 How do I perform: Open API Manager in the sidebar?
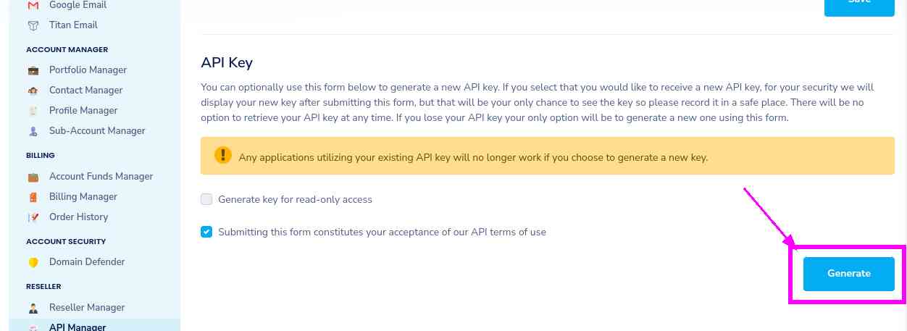[78, 327]
